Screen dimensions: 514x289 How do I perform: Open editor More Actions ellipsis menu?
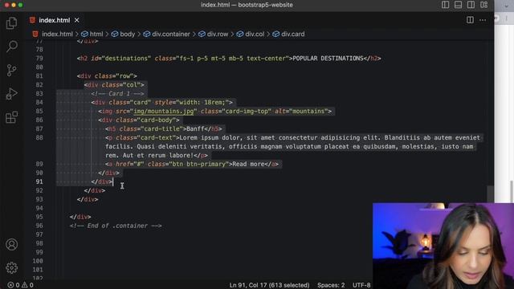(483, 20)
